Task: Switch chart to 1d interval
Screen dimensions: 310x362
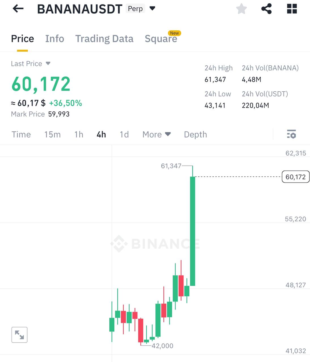Action: click(x=124, y=134)
